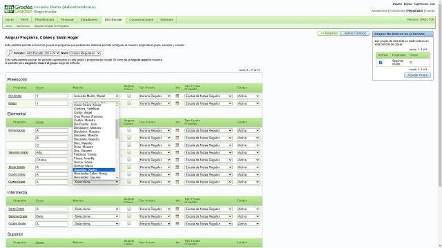Open the Inicio menu tab
This screenshot has width=442, height=248.
click(10, 20)
